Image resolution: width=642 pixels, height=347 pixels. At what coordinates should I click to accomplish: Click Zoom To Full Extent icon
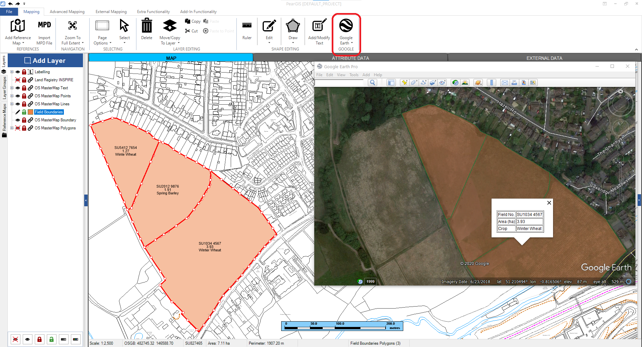tap(73, 25)
